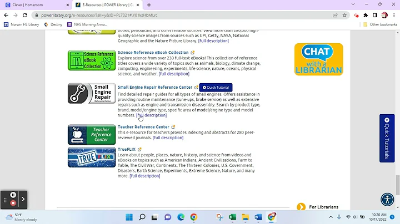Expand full description for TrueFLIX
The height and width of the screenshot is (224, 400).
pos(145,176)
